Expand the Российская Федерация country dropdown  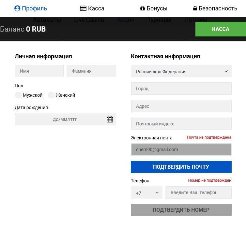181,71
